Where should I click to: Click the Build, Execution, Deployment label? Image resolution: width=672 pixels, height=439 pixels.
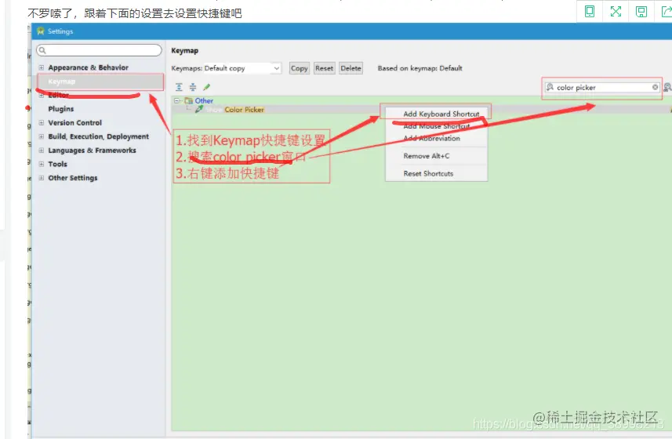tap(99, 136)
